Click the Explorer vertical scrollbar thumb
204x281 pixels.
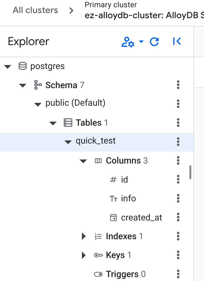coord(190,172)
